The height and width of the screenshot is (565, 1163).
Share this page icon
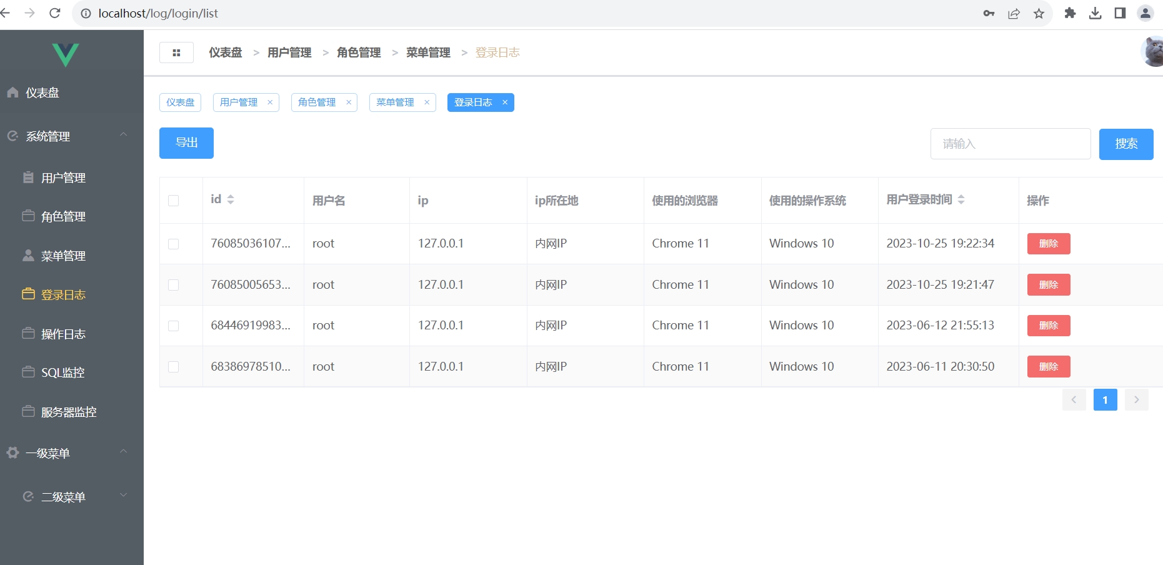click(x=1014, y=13)
